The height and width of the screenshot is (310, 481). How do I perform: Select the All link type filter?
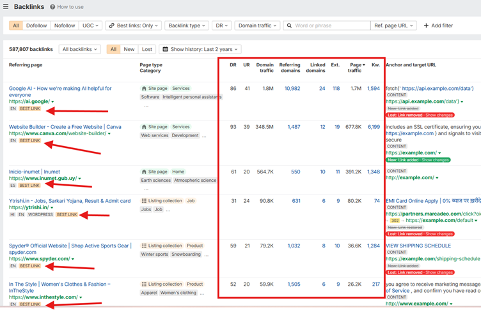(x=15, y=26)
